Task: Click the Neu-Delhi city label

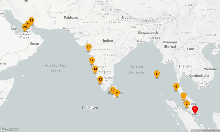Action: point(103,14)
